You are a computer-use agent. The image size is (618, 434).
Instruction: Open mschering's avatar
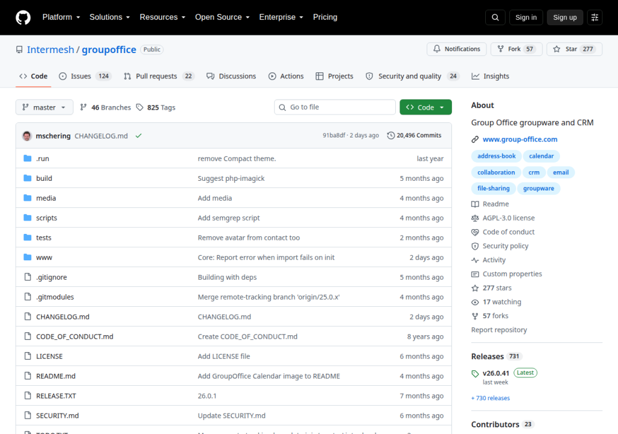(x=27, y=136)
